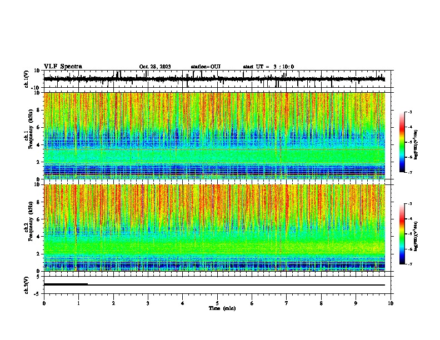Click the thick black bar in ch.3 trace
The height and width of the screenshot is (340, 440).
click(x=66, y=284)
